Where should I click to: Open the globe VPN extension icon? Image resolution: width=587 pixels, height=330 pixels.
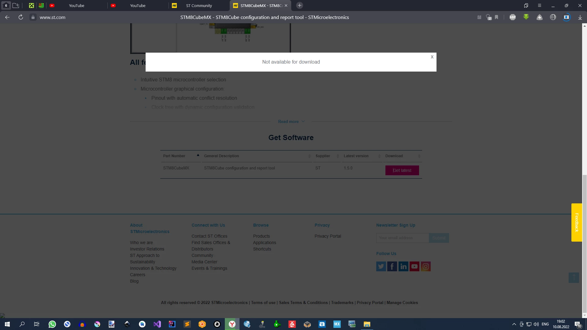click(x=553, y=17)
